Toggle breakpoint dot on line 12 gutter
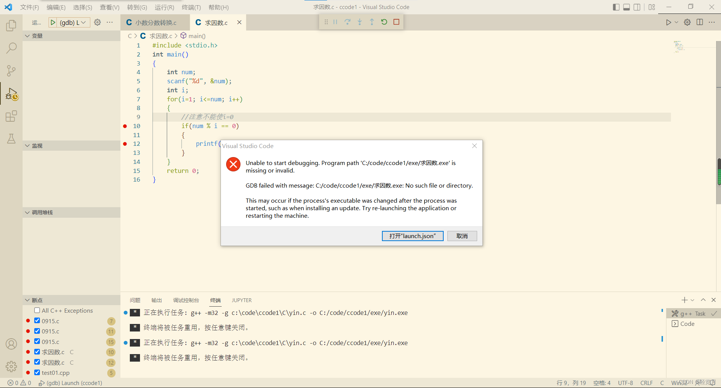 (x=125, y=144)
